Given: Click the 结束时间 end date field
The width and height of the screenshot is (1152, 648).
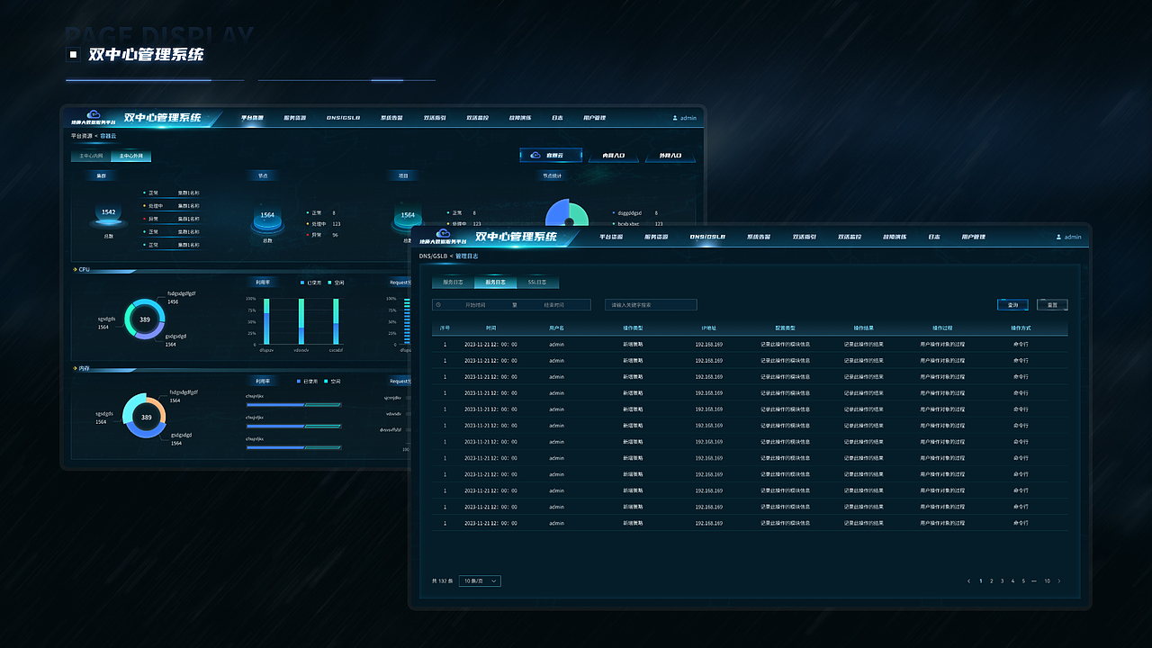Looking at the screenshot, I should click(x=553, y=305).
